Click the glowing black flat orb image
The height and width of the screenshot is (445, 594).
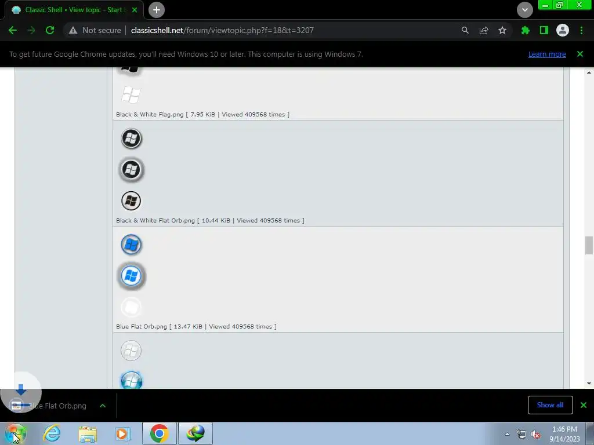(x=131, y=170)
